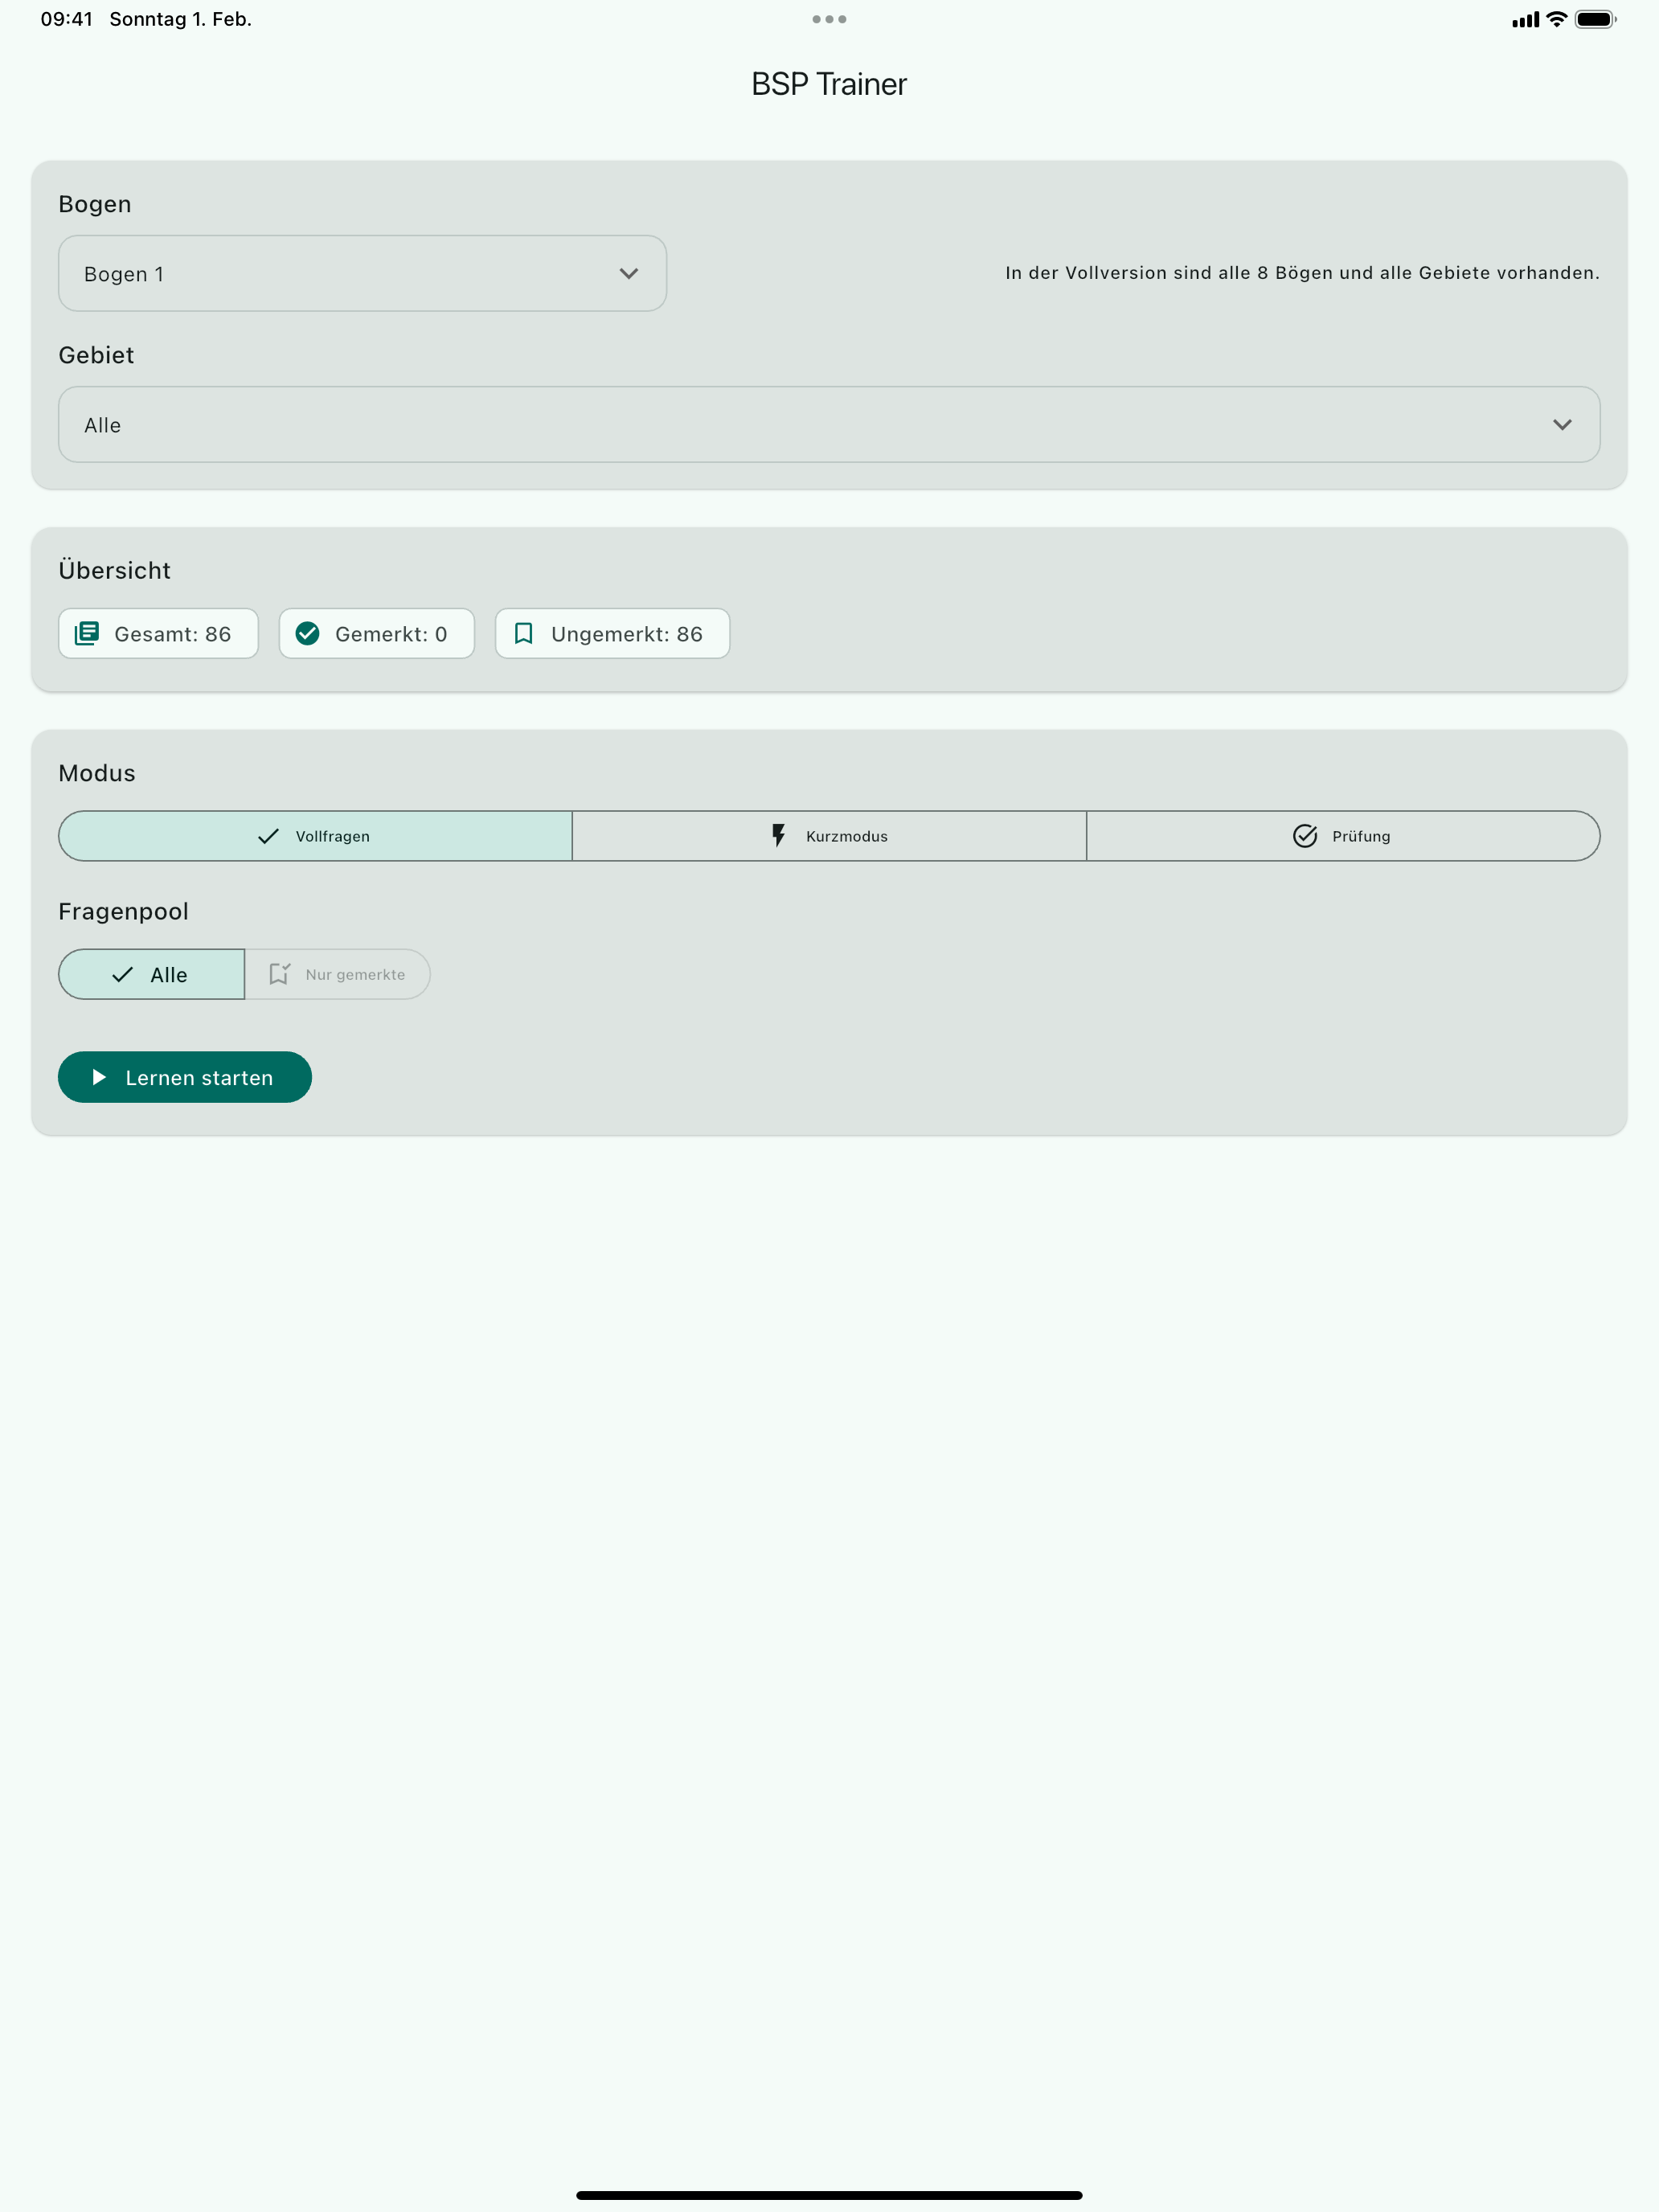Tap the home indicator bar at bottom

[829, 2195]
